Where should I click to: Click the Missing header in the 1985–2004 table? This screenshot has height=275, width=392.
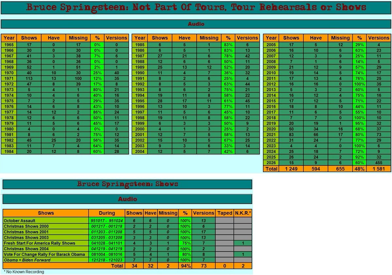coord(209,38)
